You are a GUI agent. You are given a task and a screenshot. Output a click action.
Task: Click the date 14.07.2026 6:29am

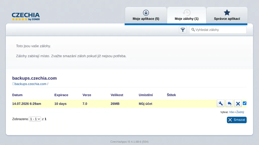click(27, 104)
